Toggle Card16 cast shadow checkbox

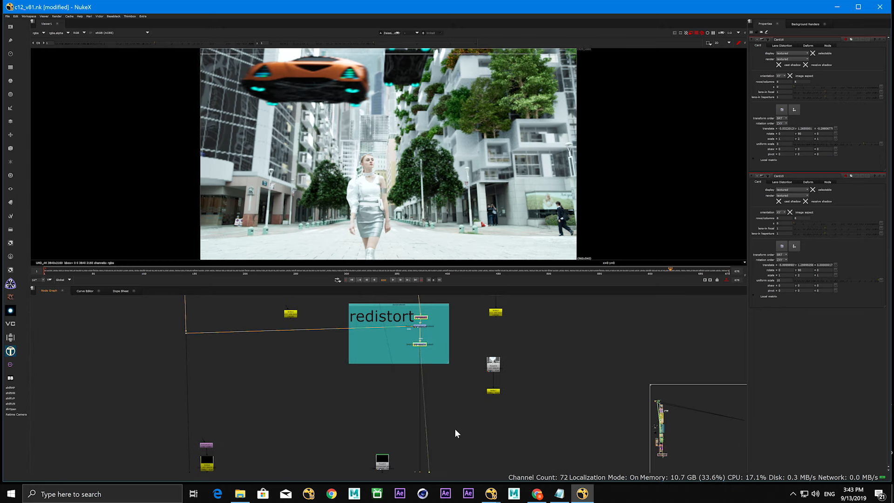[779, 65]
